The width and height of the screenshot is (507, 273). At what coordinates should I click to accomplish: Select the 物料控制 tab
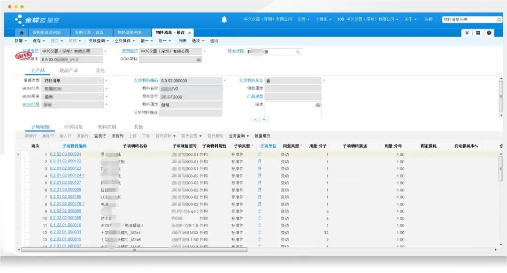[107, 127]
